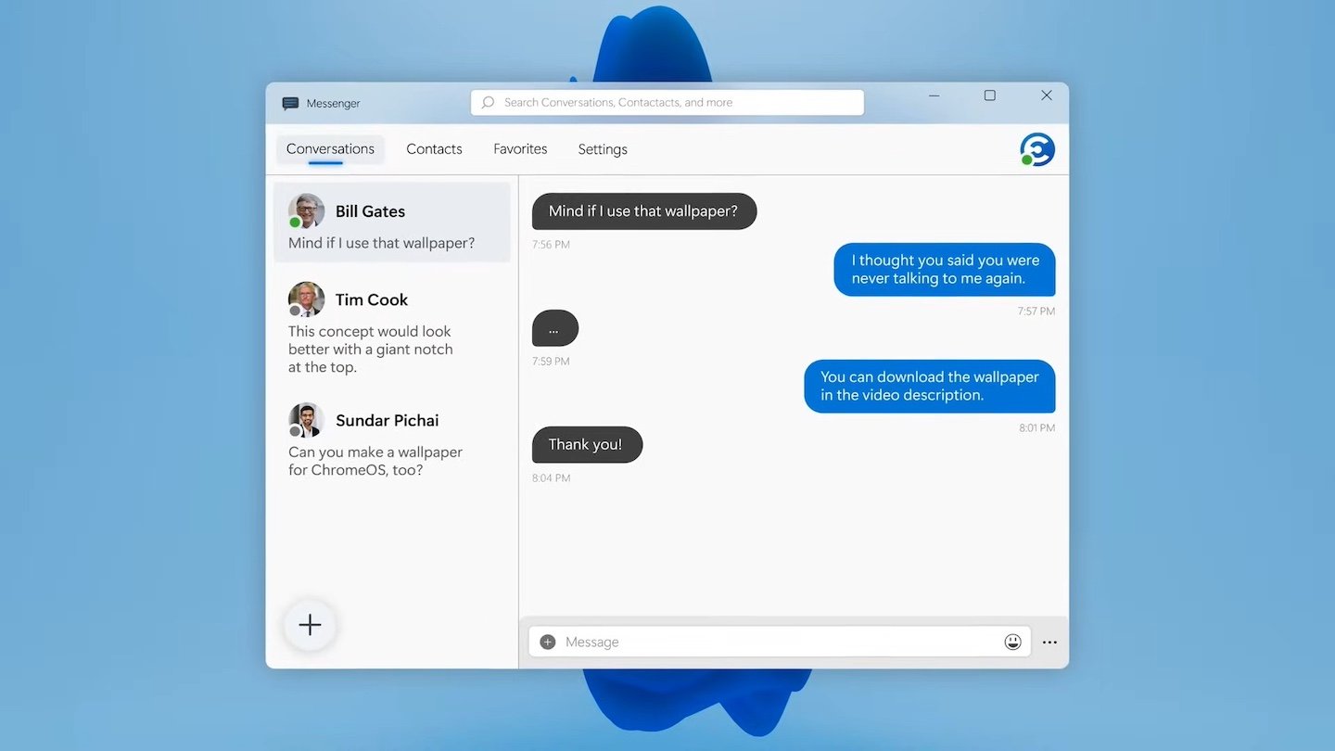This screenshot has width=1335, height=751.
Task: Click the add attachment plus icon in message box
Action: [x=548, y=642]
